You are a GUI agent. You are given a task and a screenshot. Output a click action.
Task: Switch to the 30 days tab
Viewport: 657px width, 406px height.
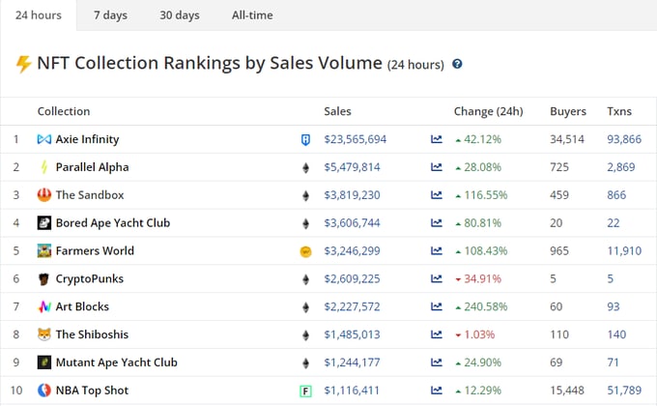tap(180, 15)
